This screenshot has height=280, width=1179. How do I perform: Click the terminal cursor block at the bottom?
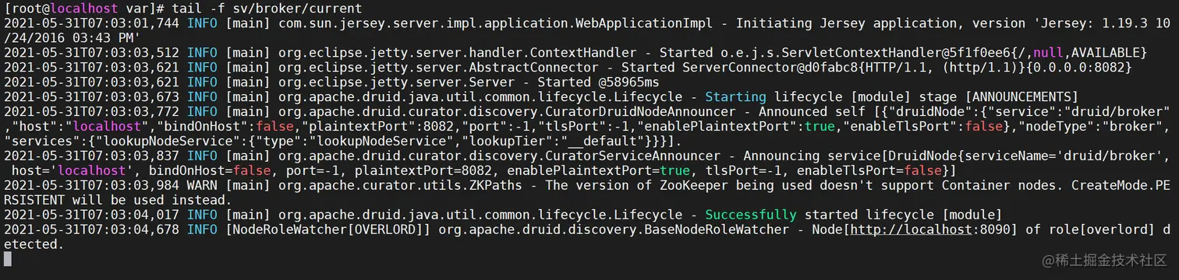pyautogui.click(x=8, y=258)
